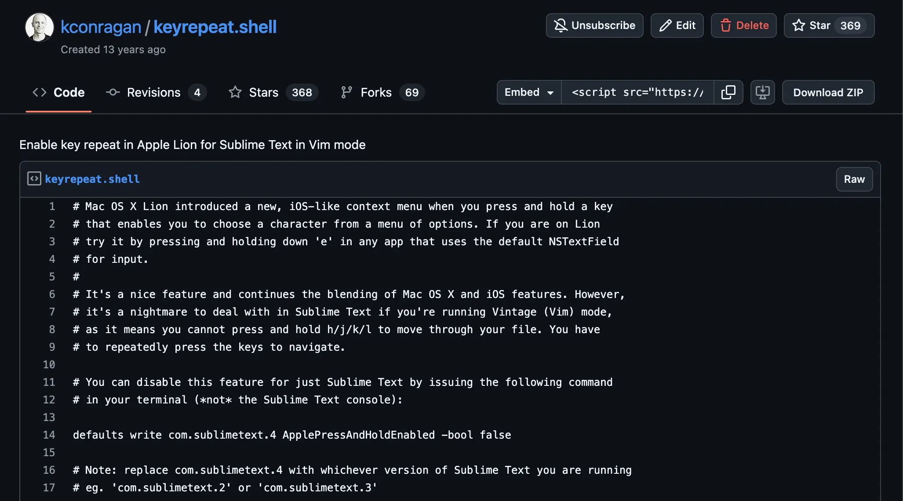903x501 pixels.
Task: Open the keyrepeat.shell file link
Action: click(x=93, y=179)
